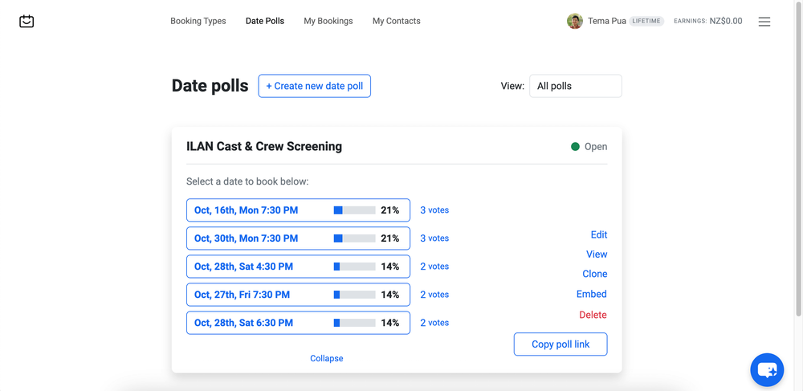The width and height of the screenshot is (803, 391).
Task: Click the Edit poll link
Action: point(598,234)
